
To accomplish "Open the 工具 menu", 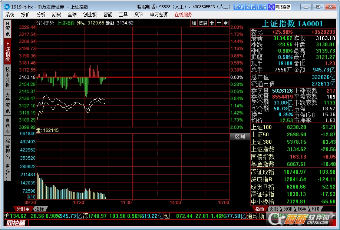I will coord(123,15).
